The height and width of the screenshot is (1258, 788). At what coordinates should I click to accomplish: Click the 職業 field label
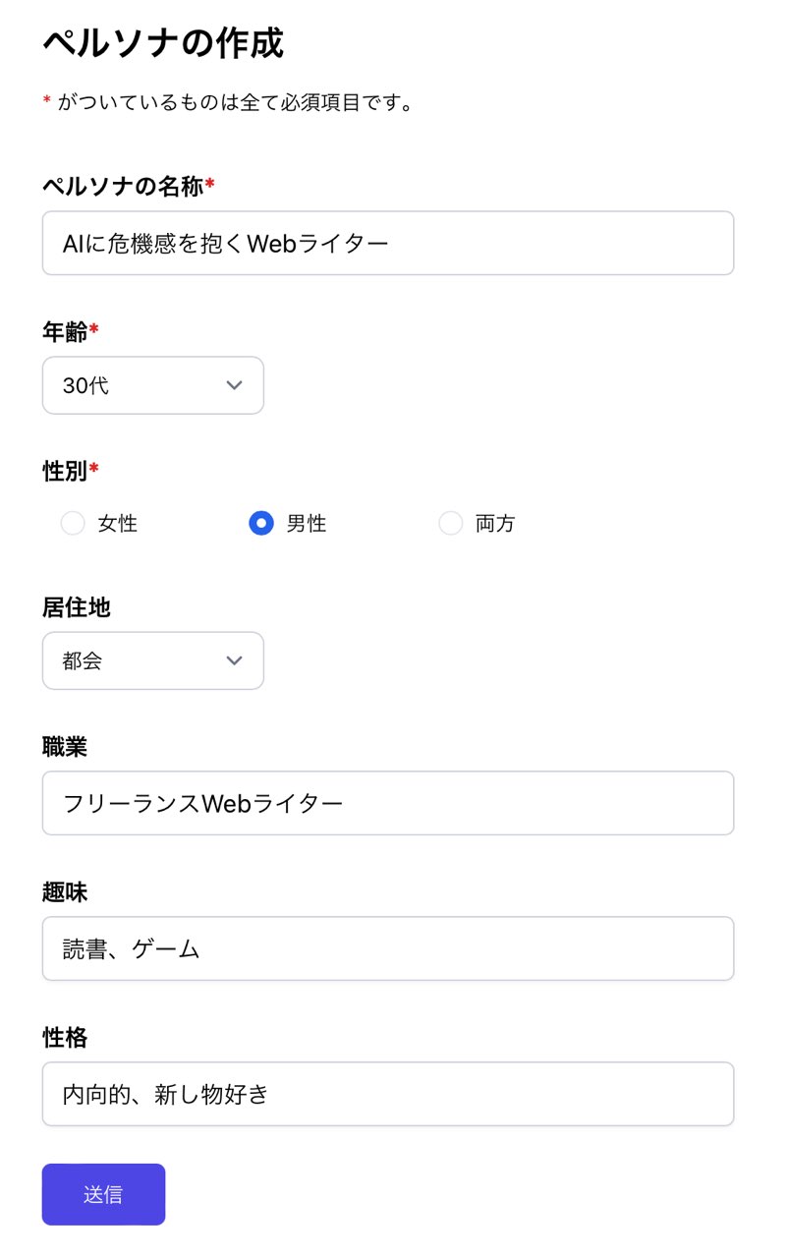pyautogui.click(x=65, y=747)
